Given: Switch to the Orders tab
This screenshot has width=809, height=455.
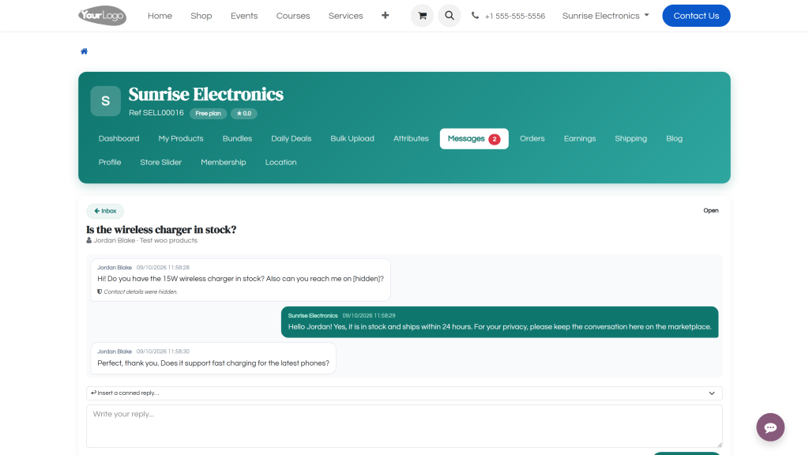Looking at the screenshot, I should click(532, 139).
